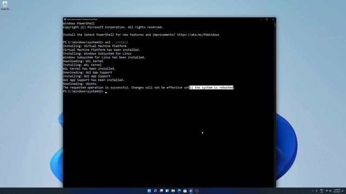Screen dimensions: 346x194
Task: Open taskbar Search
Action: [x=155, y=191]
